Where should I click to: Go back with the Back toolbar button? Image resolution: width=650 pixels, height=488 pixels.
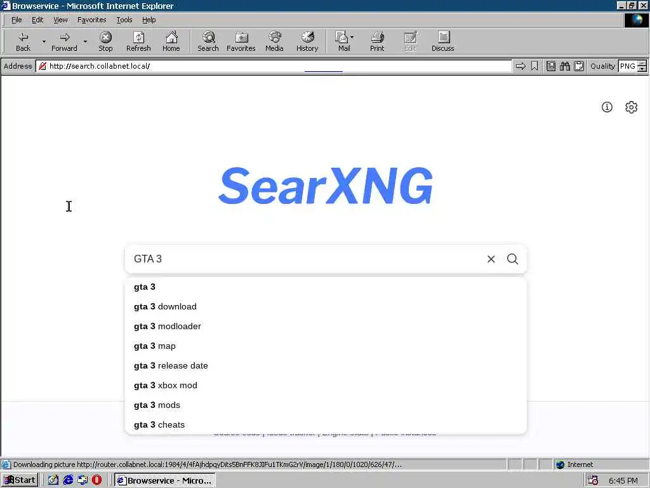tap(23, 41)
